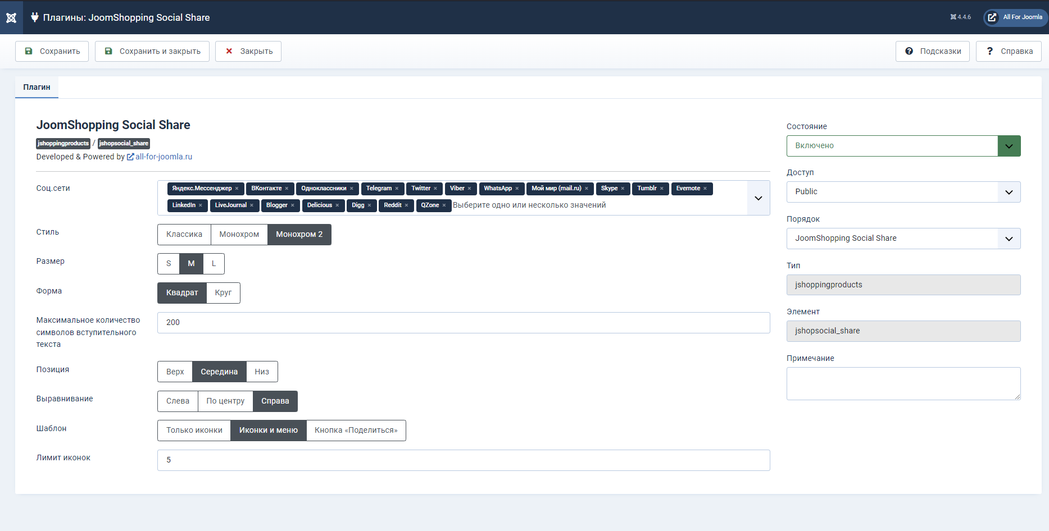Choose the Квадрат shape
Image resolution: width=1049 pixels, height=531 pixels.
pyautogui.click(x=182, y=293)
